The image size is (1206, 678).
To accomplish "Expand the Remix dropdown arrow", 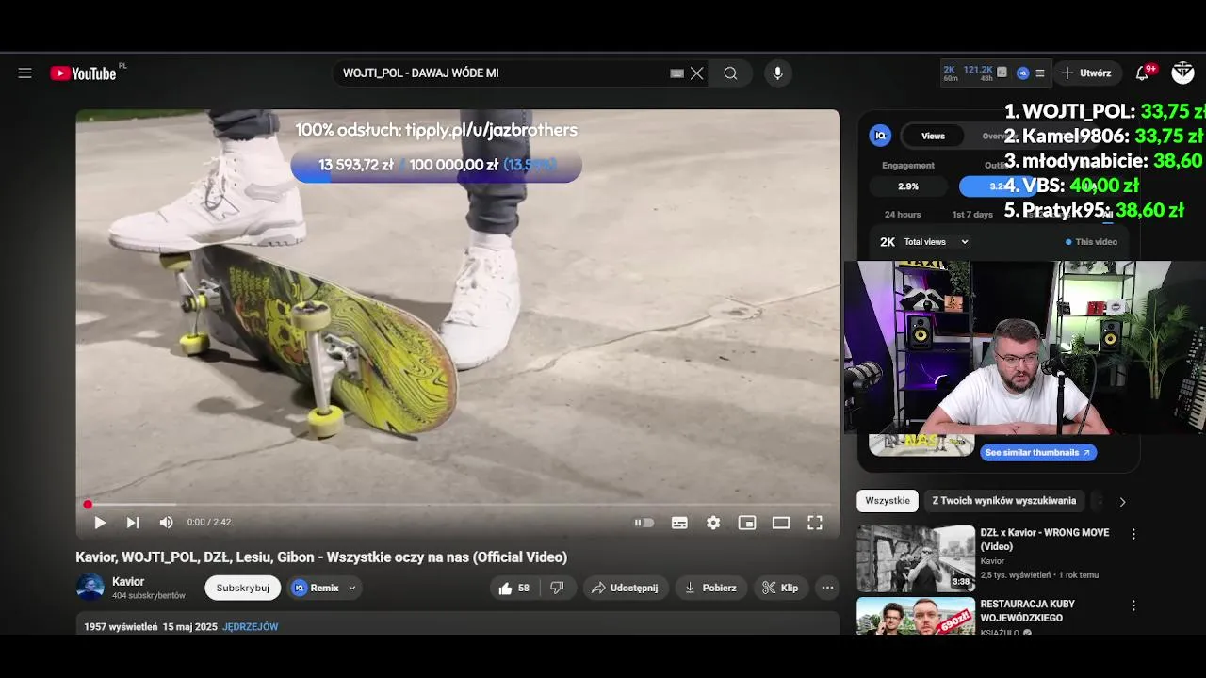I will (352, 588).
